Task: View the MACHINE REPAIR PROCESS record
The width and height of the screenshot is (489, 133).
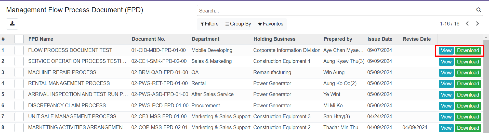Action: (x=446, y=73)
